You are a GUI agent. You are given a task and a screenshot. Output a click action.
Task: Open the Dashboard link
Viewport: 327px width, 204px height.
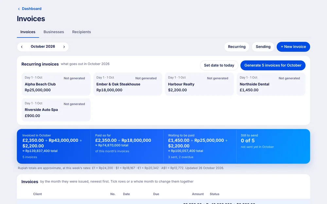tap(32, 9)
